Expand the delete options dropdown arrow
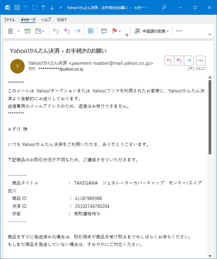Viewport: 217px width, 259px height. click(18, 31)
